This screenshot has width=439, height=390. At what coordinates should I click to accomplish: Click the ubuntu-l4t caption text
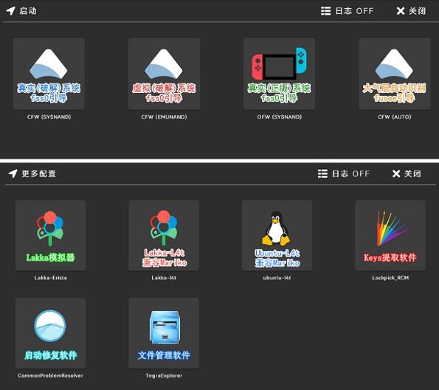click(x=277, y=278)
